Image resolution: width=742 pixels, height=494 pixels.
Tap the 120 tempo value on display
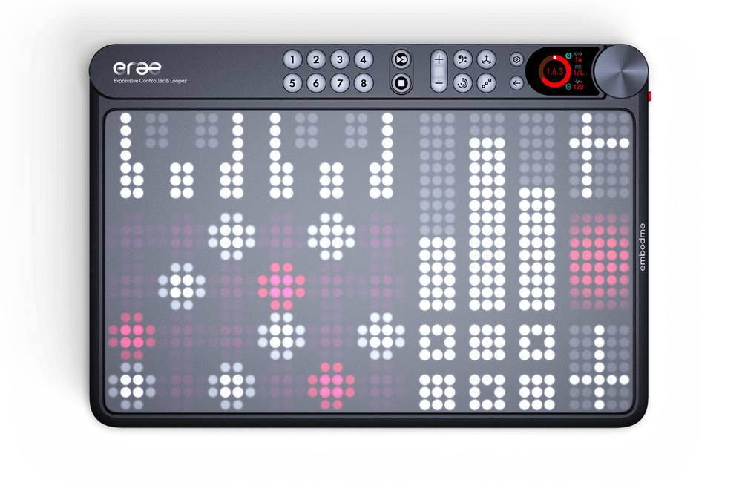(578, 87)
